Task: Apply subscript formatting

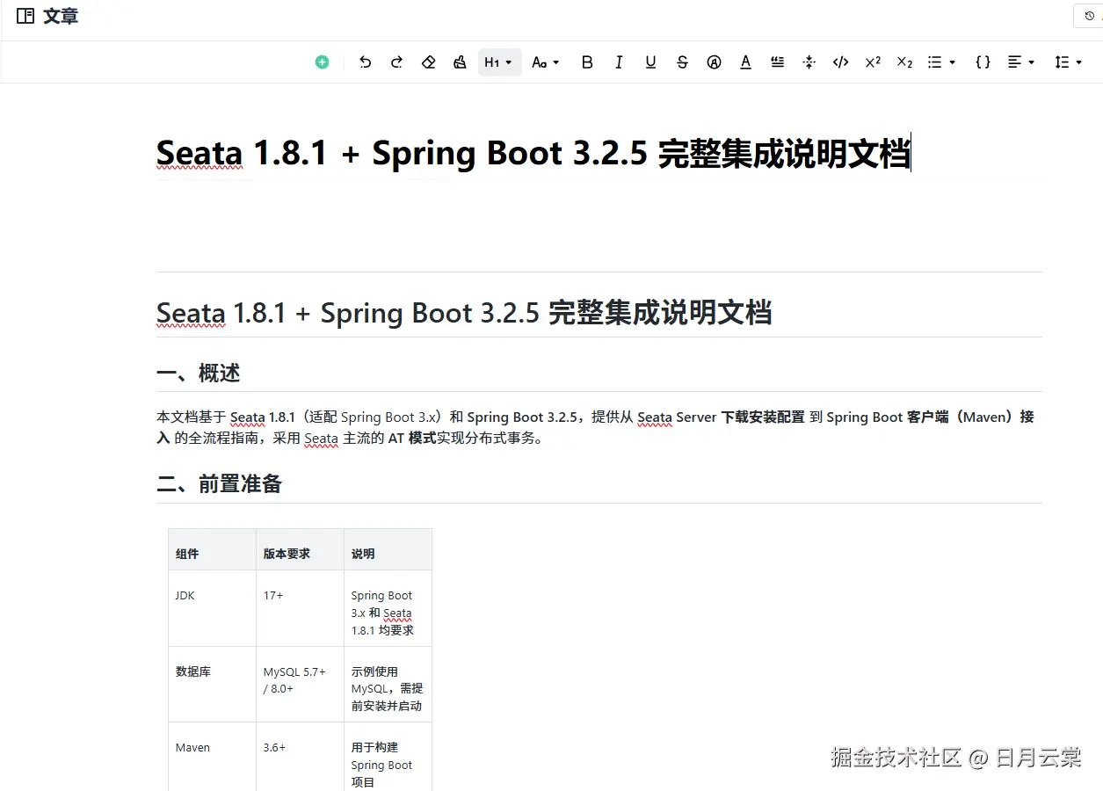Action: pyautogui.click(x=904, y=62)
